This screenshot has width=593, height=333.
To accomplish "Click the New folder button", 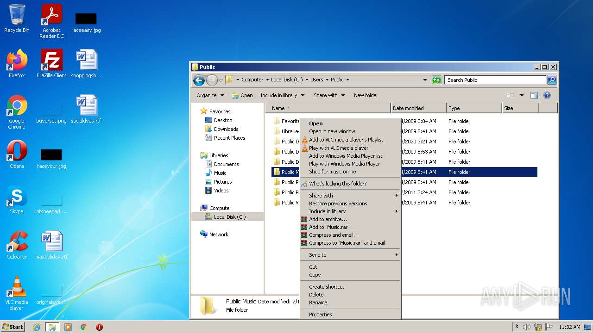I will [366, 95].
